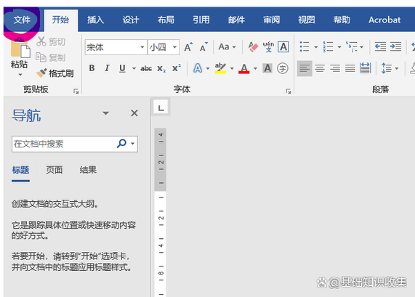Click the text effects A icon

pos(198,68)
